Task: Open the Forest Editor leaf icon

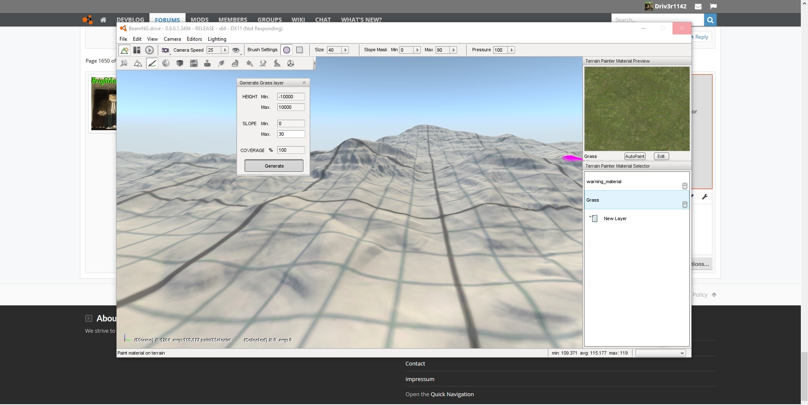Action: 221,63
